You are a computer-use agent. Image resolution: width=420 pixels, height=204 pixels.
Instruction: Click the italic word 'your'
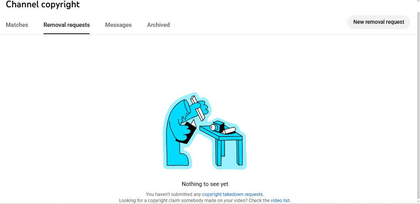[228, 200]
